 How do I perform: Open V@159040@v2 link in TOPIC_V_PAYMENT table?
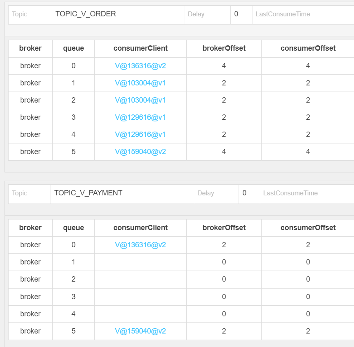[x=140, y=331]
